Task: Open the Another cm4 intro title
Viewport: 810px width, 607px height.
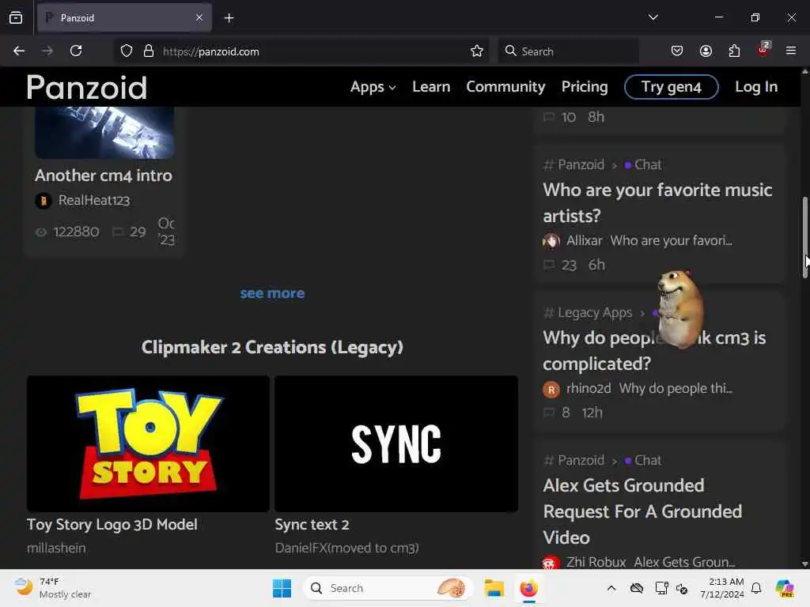Action: click(104, 175)
